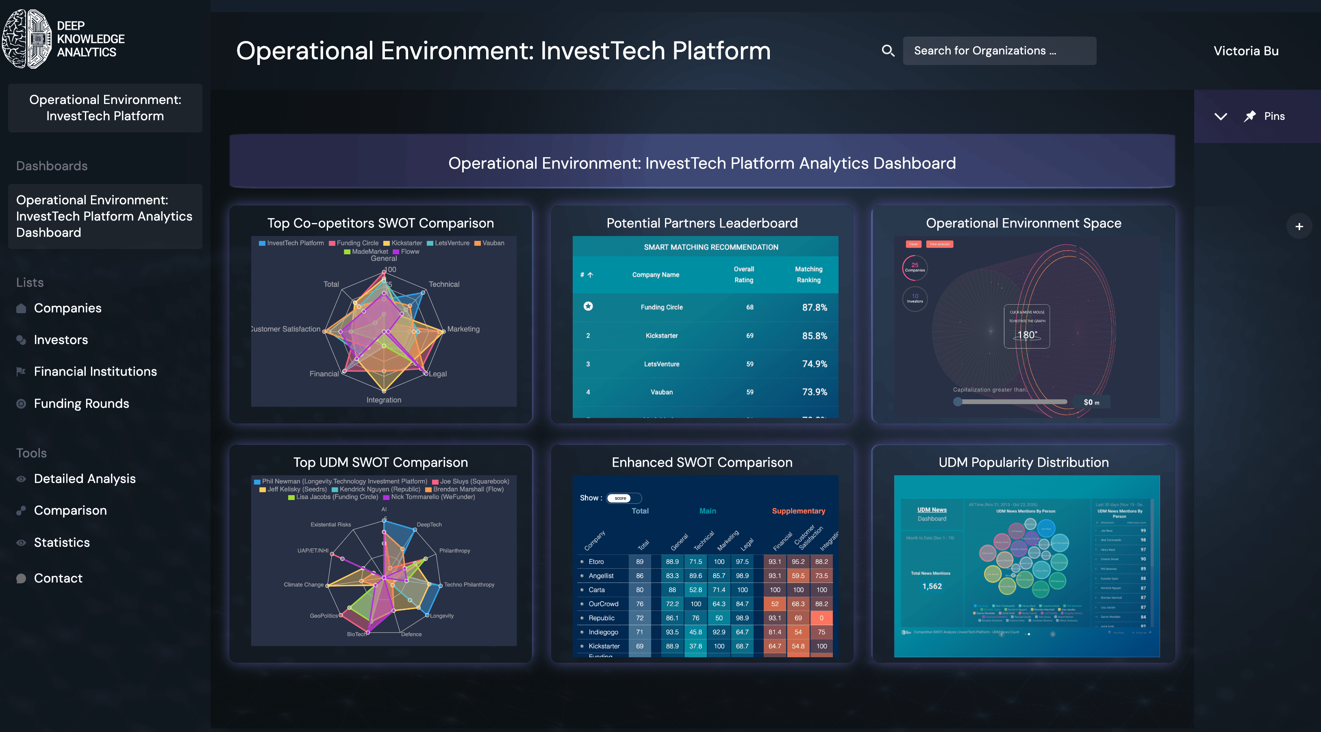Collapse the Pins panel chevron
Screen dimensions: 1321x732
[x=1221, y=116]
